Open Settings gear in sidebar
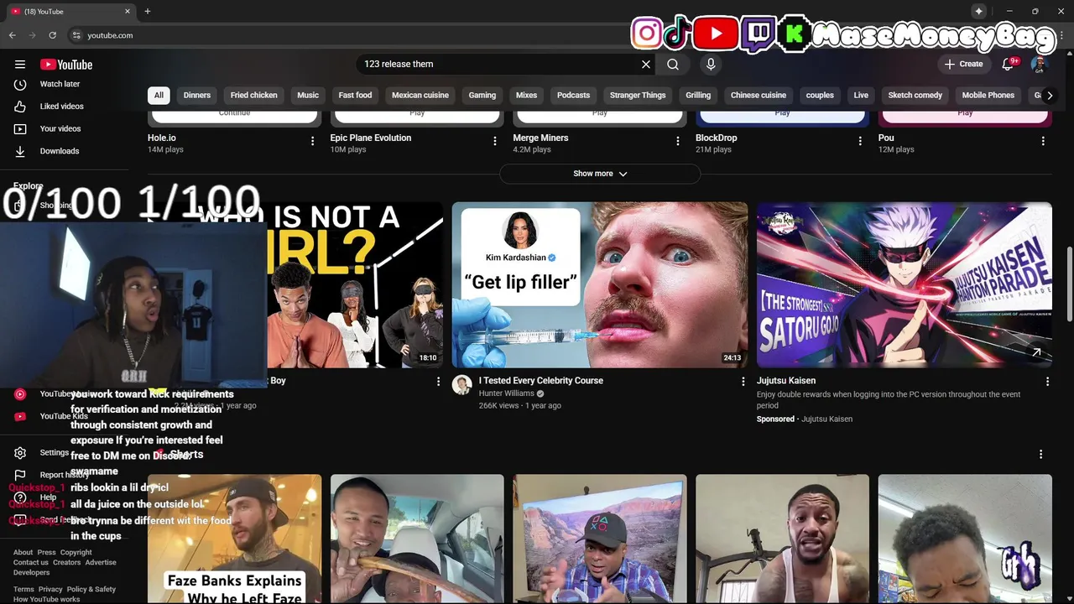 coord(20,453)
